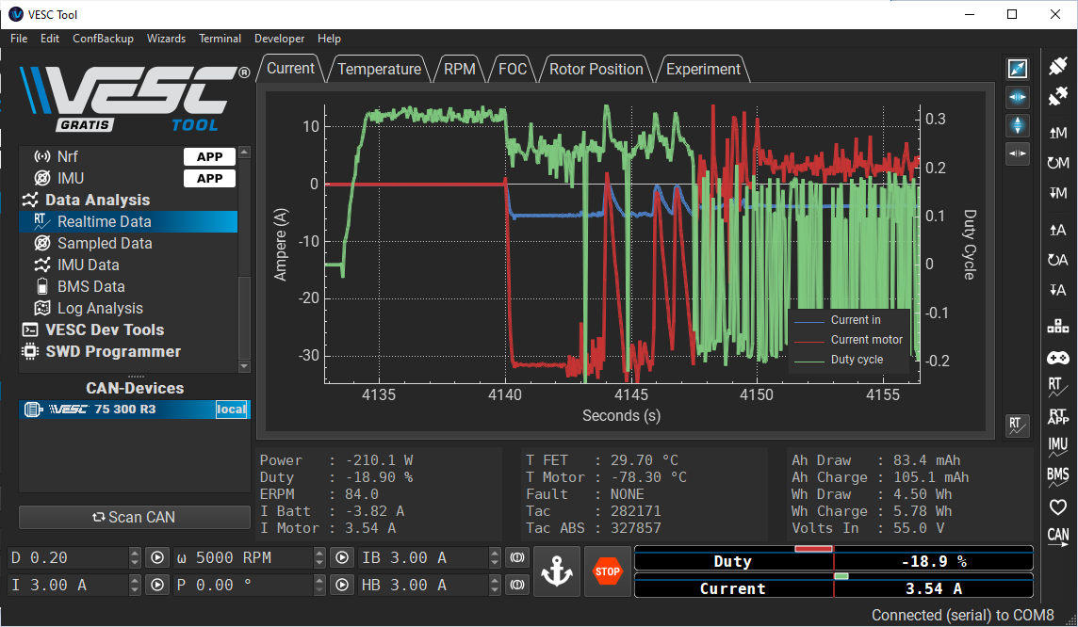Toggle IMU data streaming icon
1078x627 pixels.
click(1057, 447)
